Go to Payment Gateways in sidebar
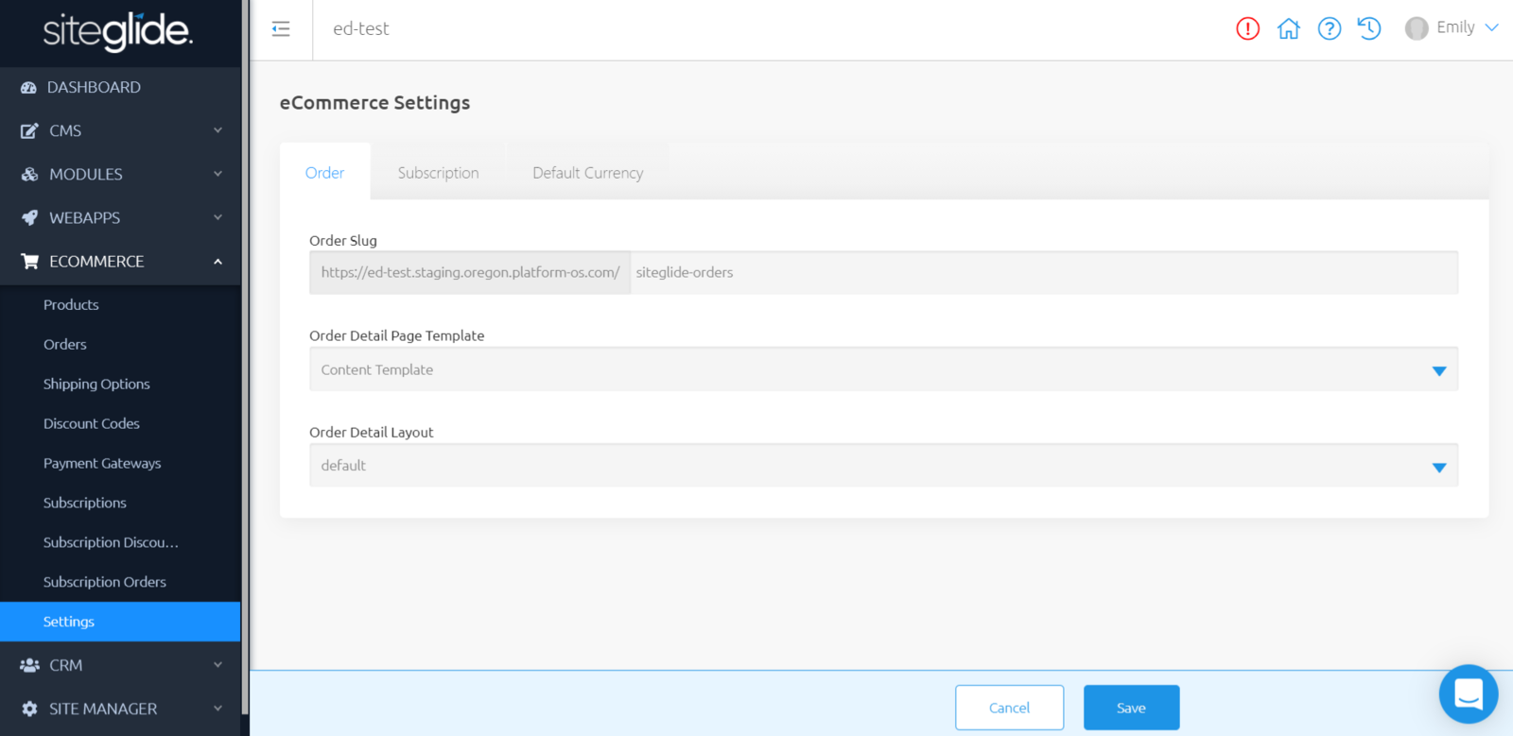1513x736 pixels. (x=102, y=463)
